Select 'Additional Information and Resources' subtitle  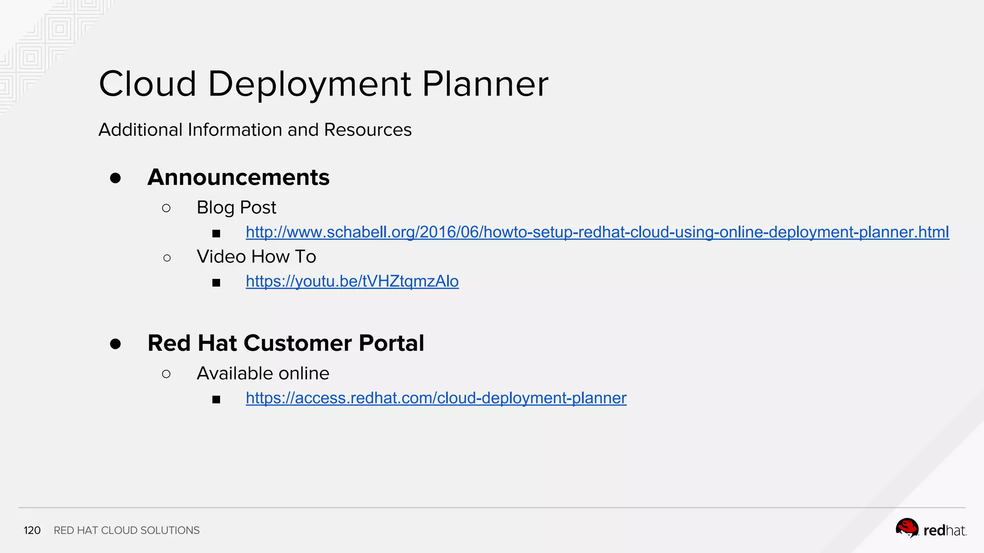(x=255, y=130)
